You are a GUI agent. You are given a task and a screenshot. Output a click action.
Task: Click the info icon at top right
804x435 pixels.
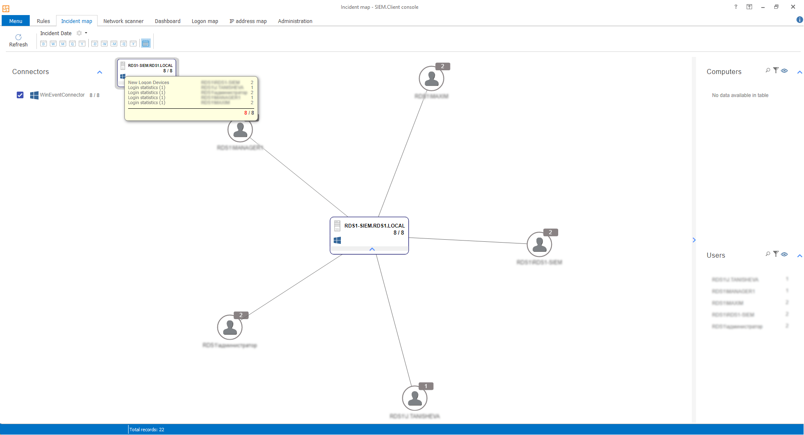799,20
